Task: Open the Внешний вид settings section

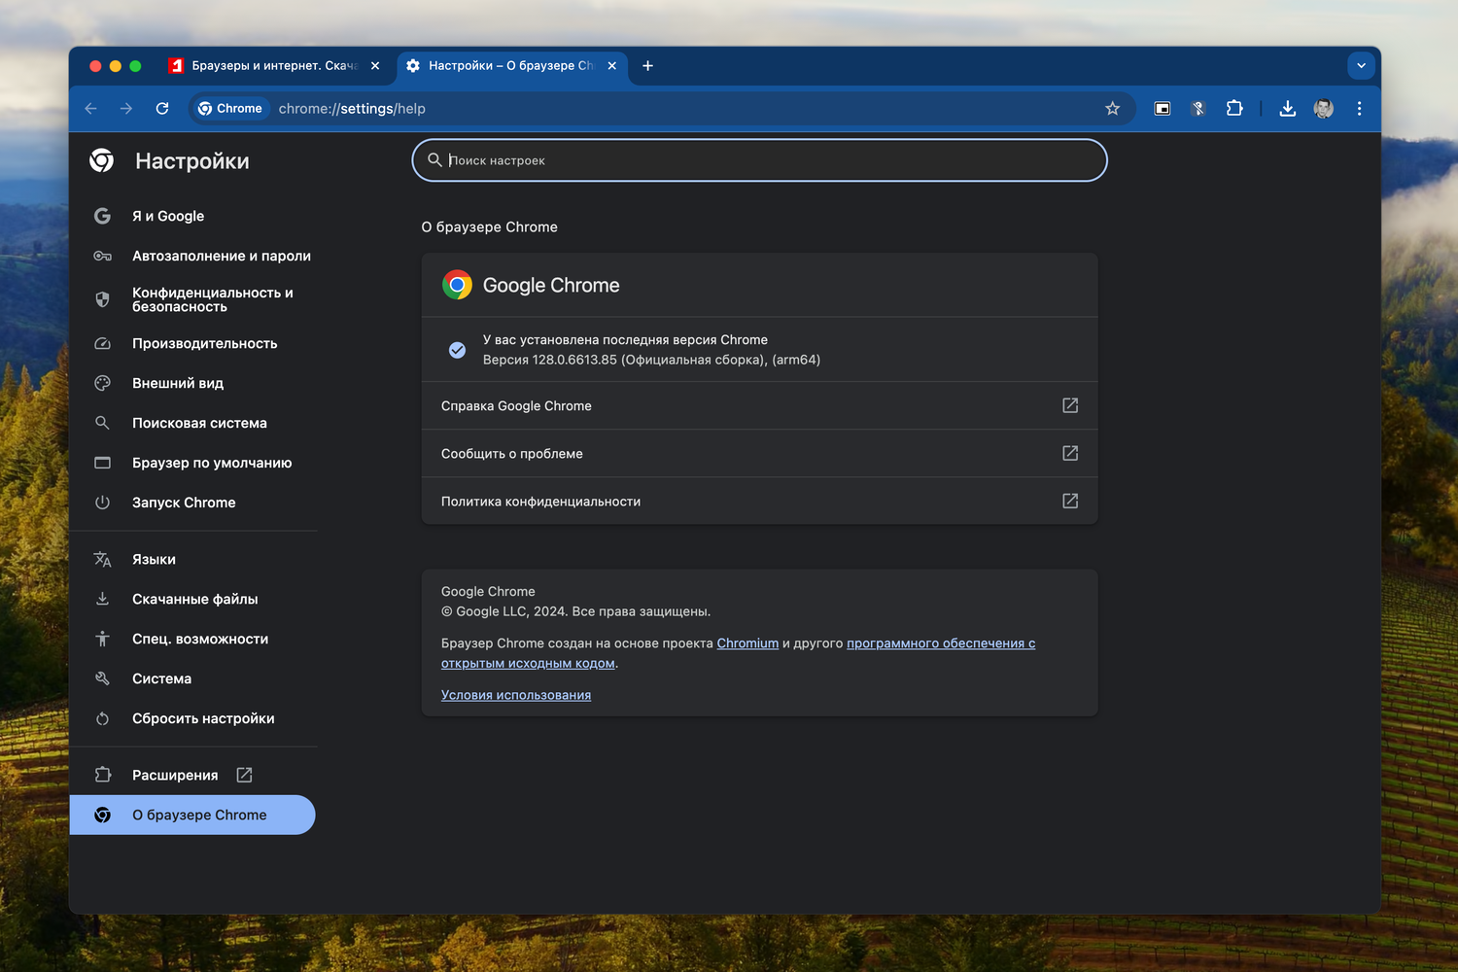Action: [x=193, y=383]
